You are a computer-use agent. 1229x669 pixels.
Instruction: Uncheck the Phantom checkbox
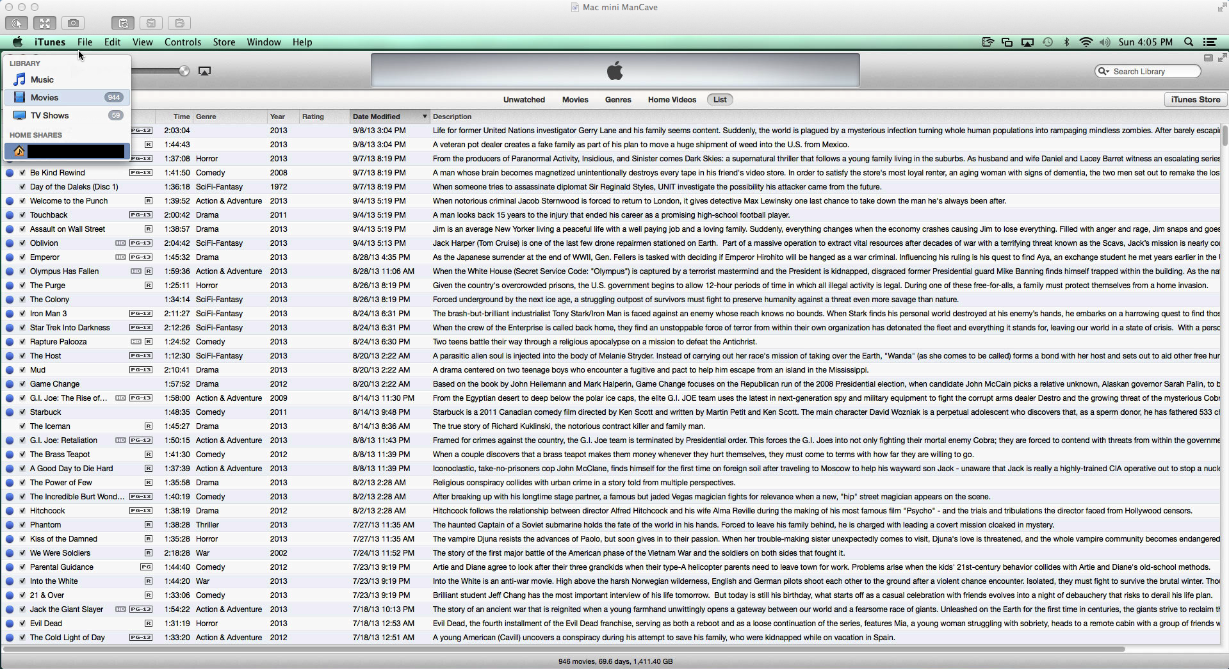tap(22, 525)
